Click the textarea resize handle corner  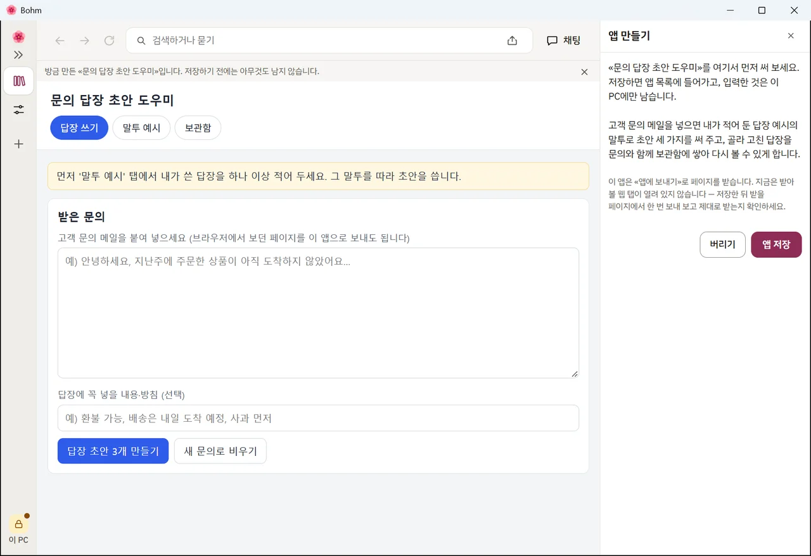point(575,374)
